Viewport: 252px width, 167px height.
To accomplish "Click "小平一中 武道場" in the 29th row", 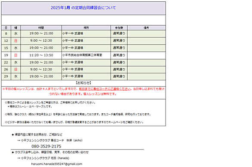I will [x=73, y=76].
